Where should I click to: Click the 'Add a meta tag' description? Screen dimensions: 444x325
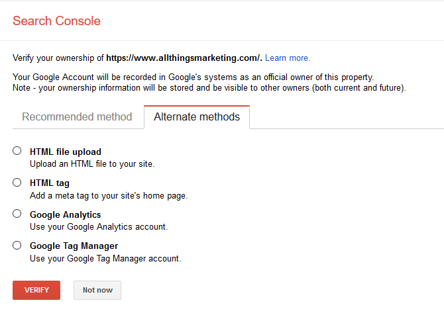(109, 196)
